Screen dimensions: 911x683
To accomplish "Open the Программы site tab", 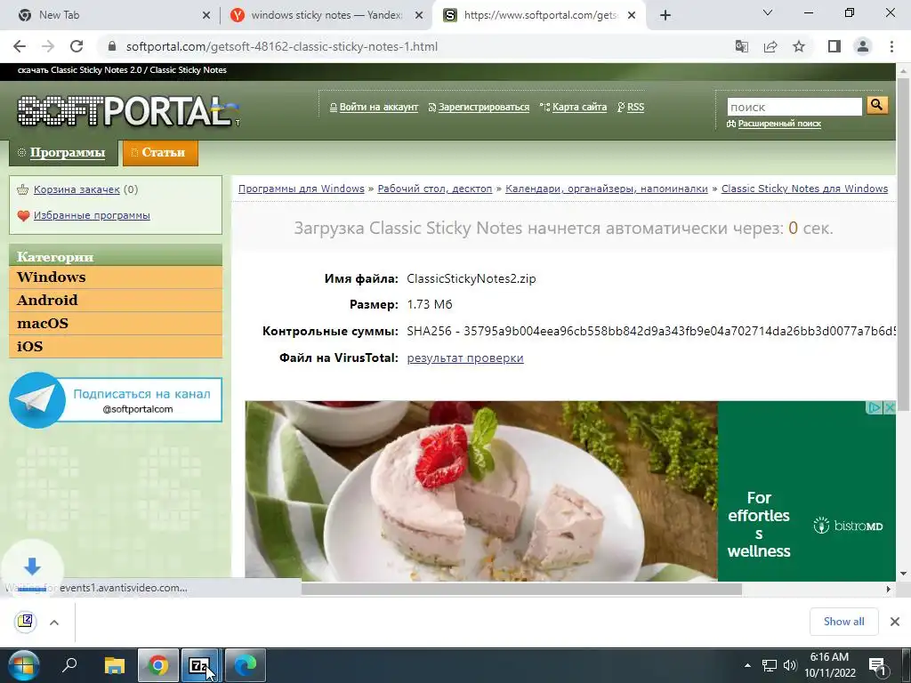I will tap(63, 153).
